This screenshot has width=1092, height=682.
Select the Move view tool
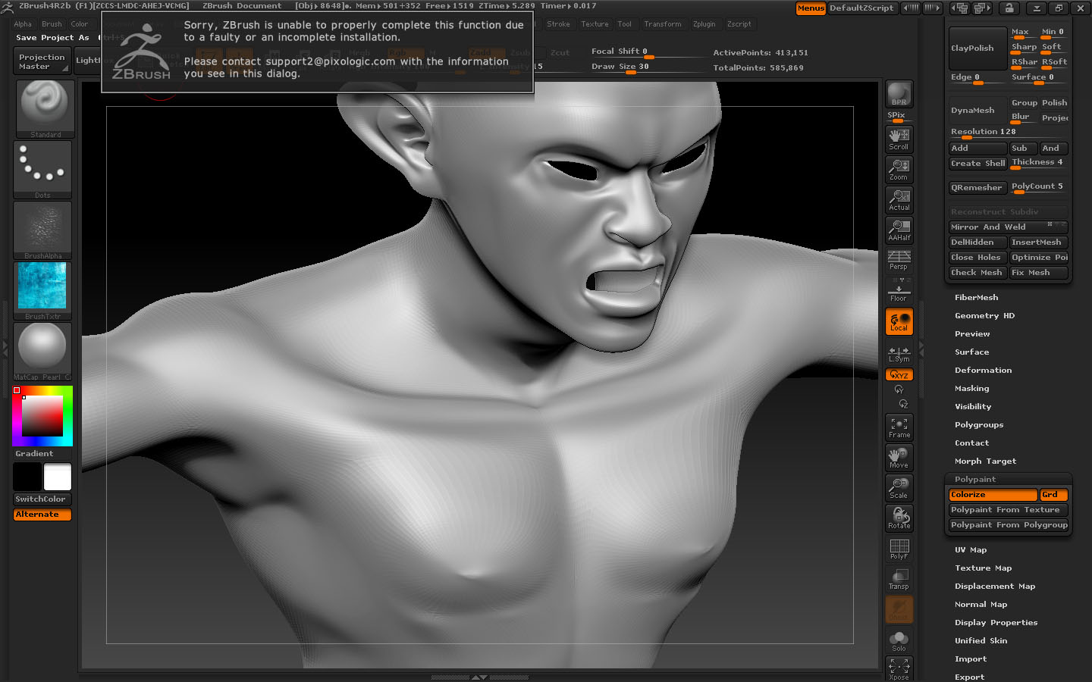pos(899,458)
